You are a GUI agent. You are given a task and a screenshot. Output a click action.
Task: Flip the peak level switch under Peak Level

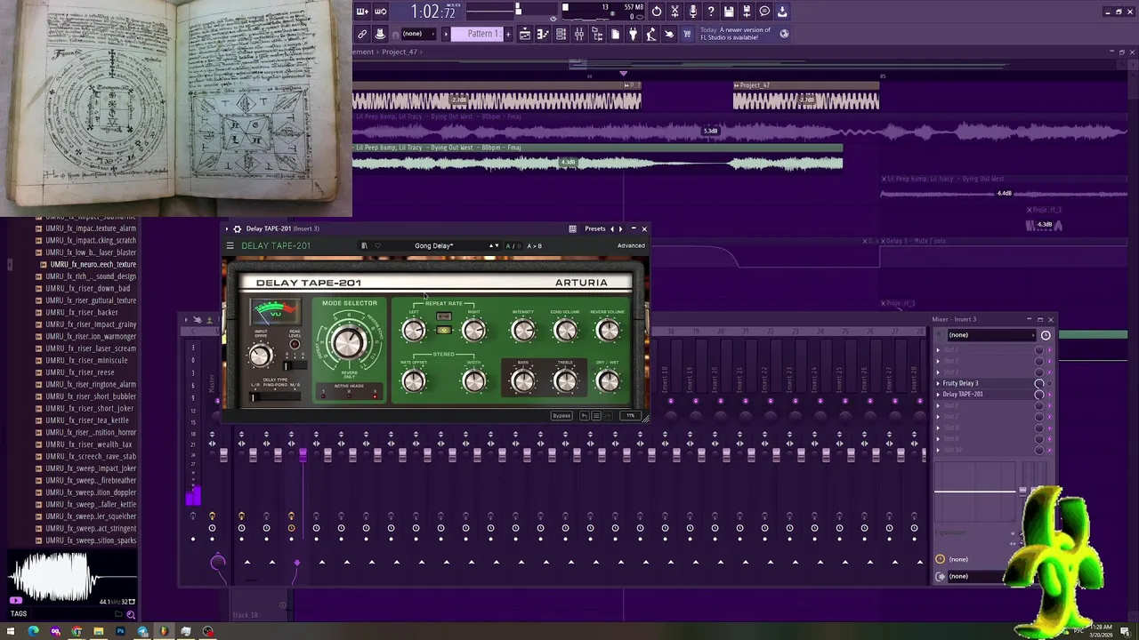pyautogui.click(x=295, y=365)
